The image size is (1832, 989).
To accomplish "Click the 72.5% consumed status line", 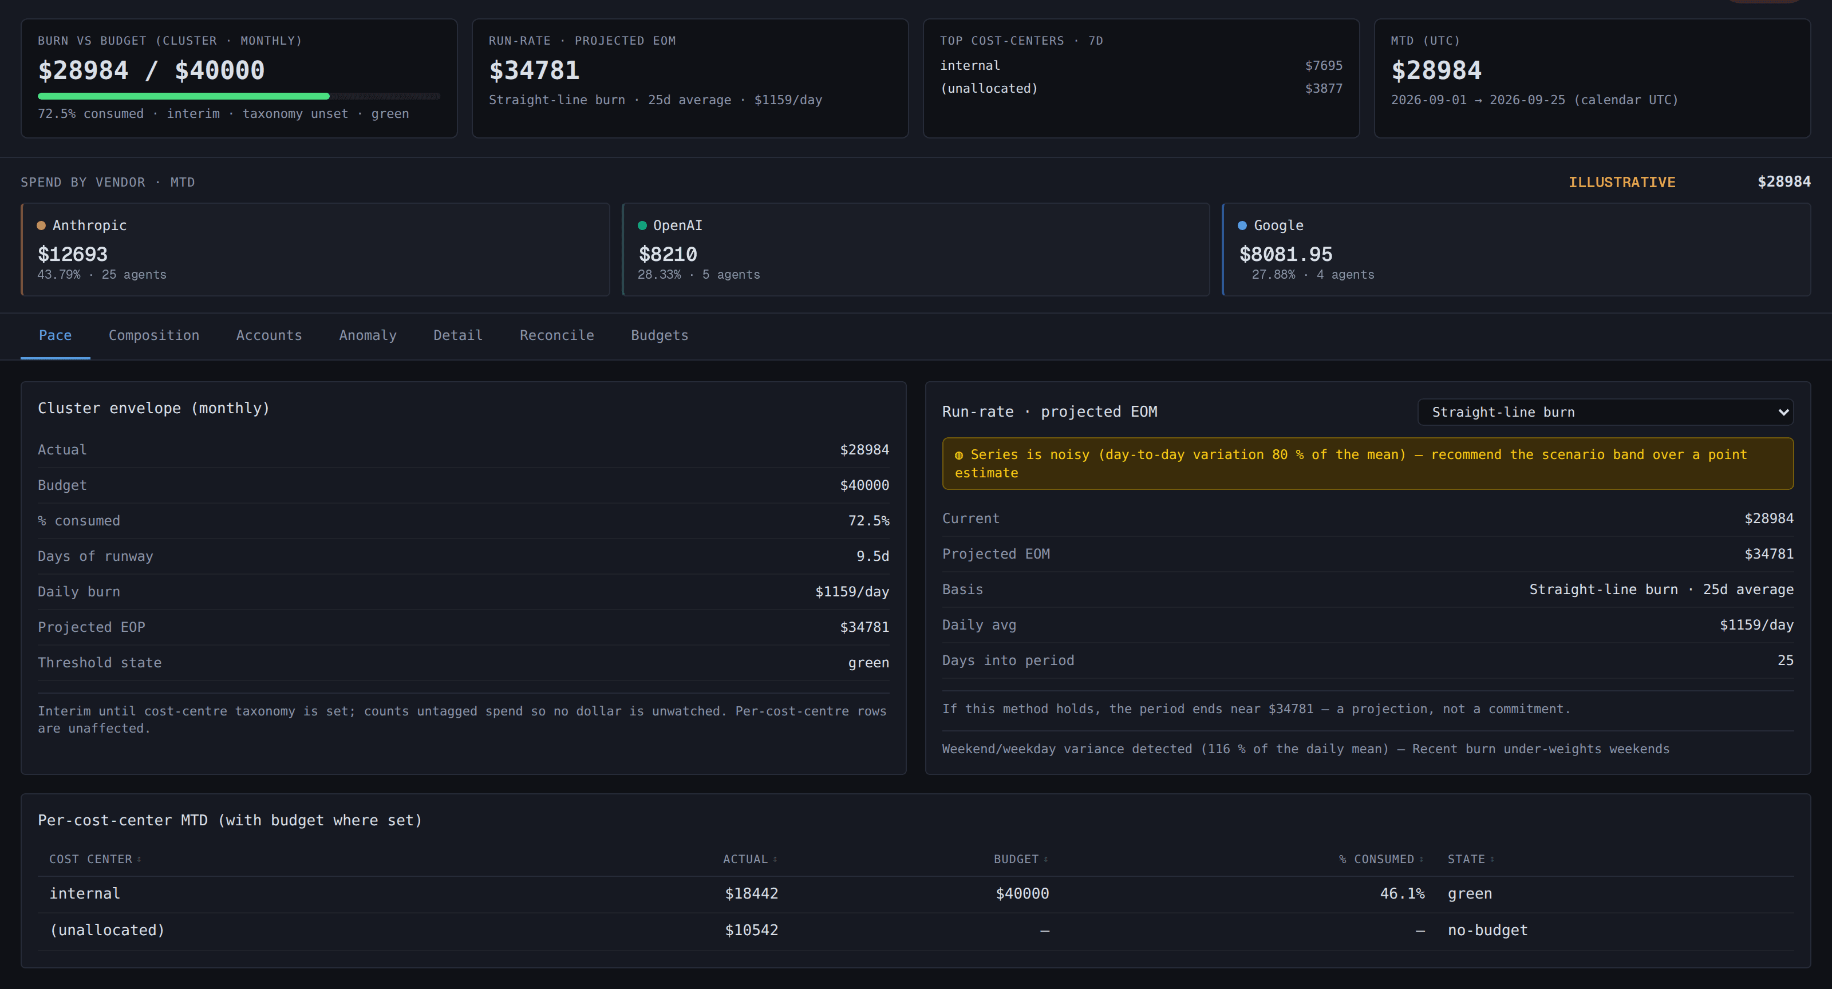I will (223, 114).
